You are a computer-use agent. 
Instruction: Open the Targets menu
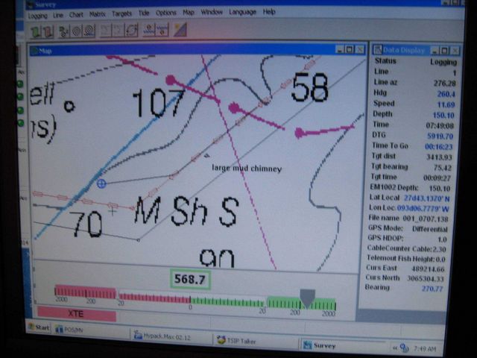[121, 13]
